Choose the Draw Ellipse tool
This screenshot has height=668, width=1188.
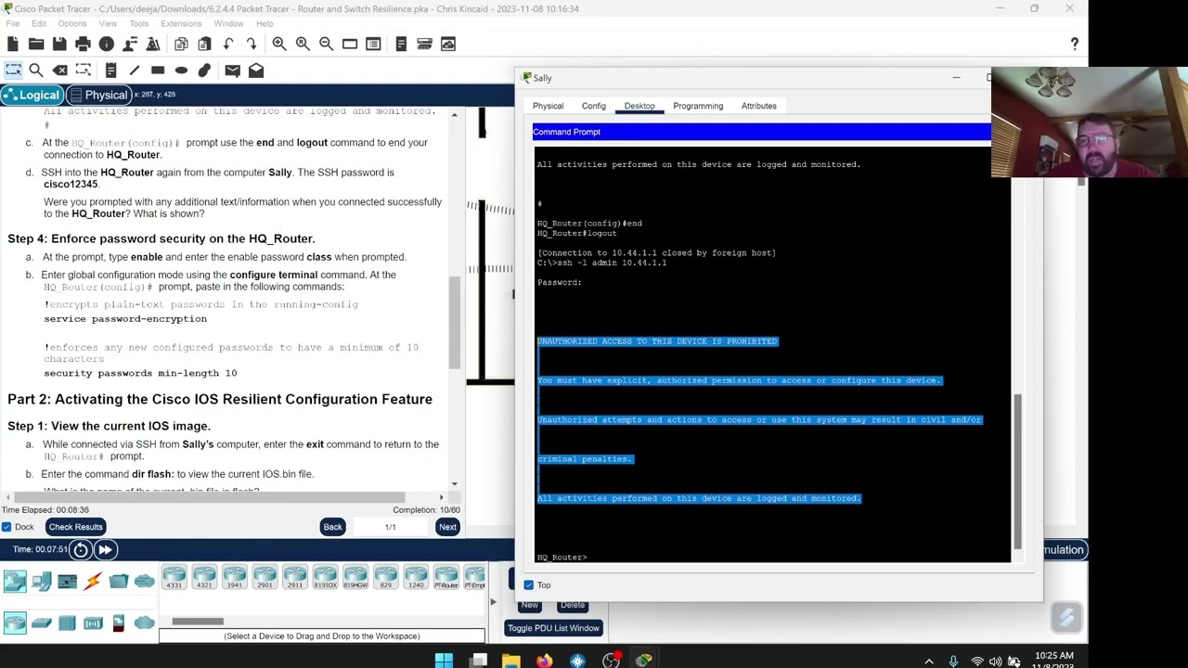tap(181, 71)
